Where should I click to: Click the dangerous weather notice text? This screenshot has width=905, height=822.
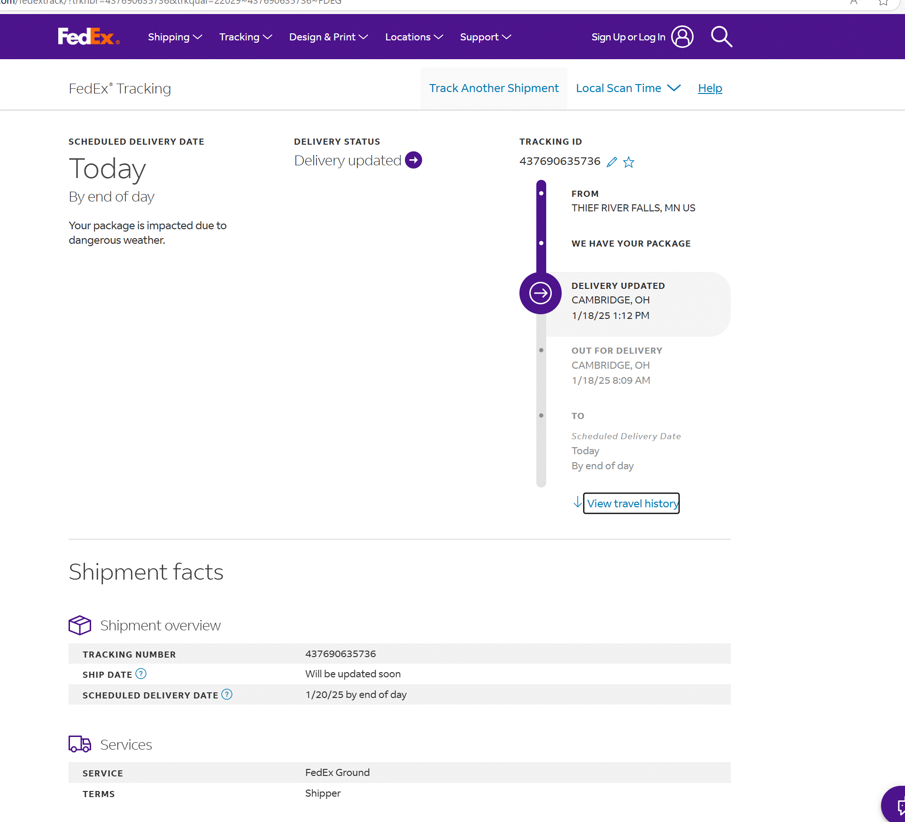click(x=147, y=233)
